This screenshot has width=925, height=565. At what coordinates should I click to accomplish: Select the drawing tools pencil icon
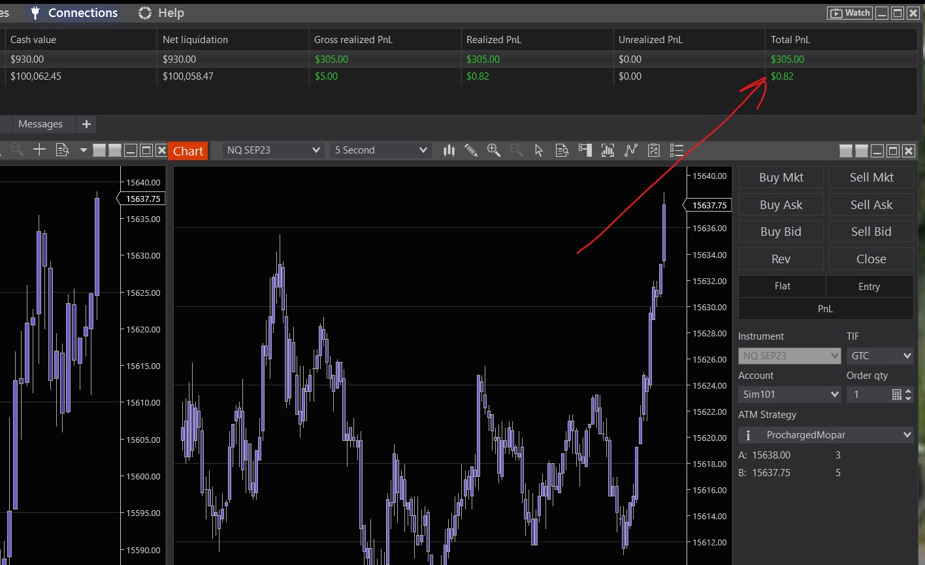[x=471, y=151]
